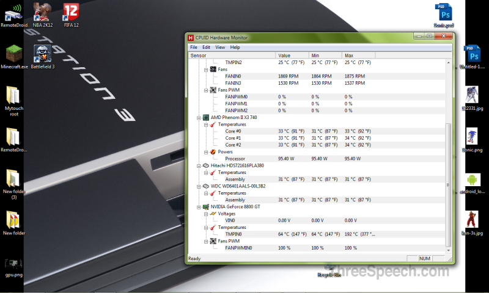Click the Voltages icon under NVIDIA GeForce

point(213,214)
